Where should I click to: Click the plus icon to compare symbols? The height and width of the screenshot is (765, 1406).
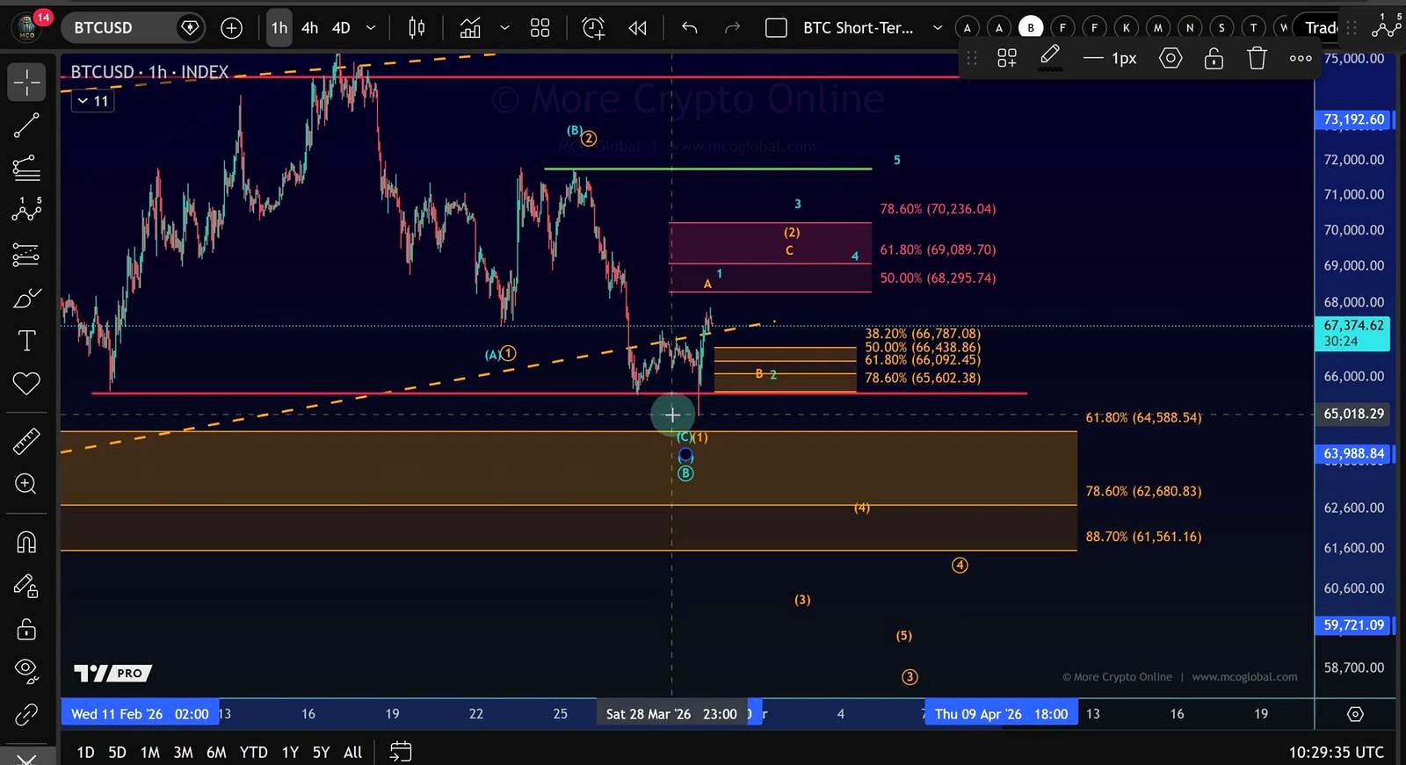231,28
